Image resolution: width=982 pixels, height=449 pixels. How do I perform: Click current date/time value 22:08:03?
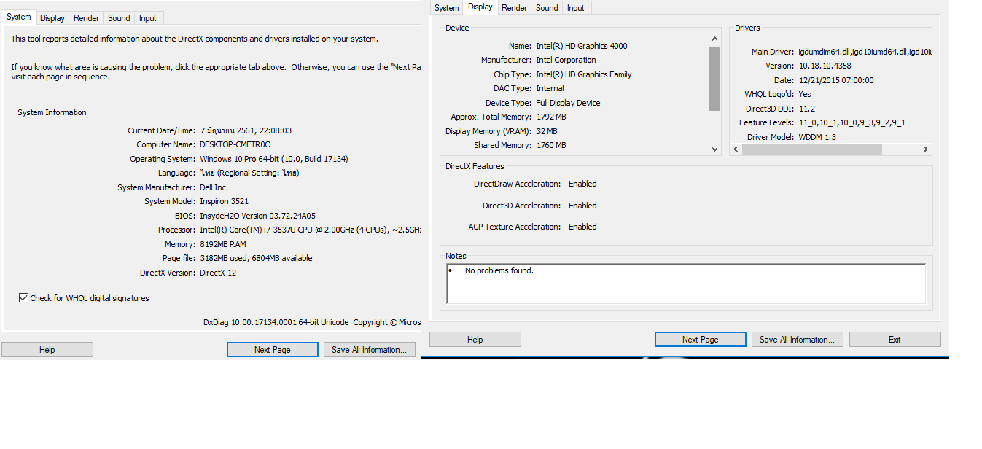point(246,130)
